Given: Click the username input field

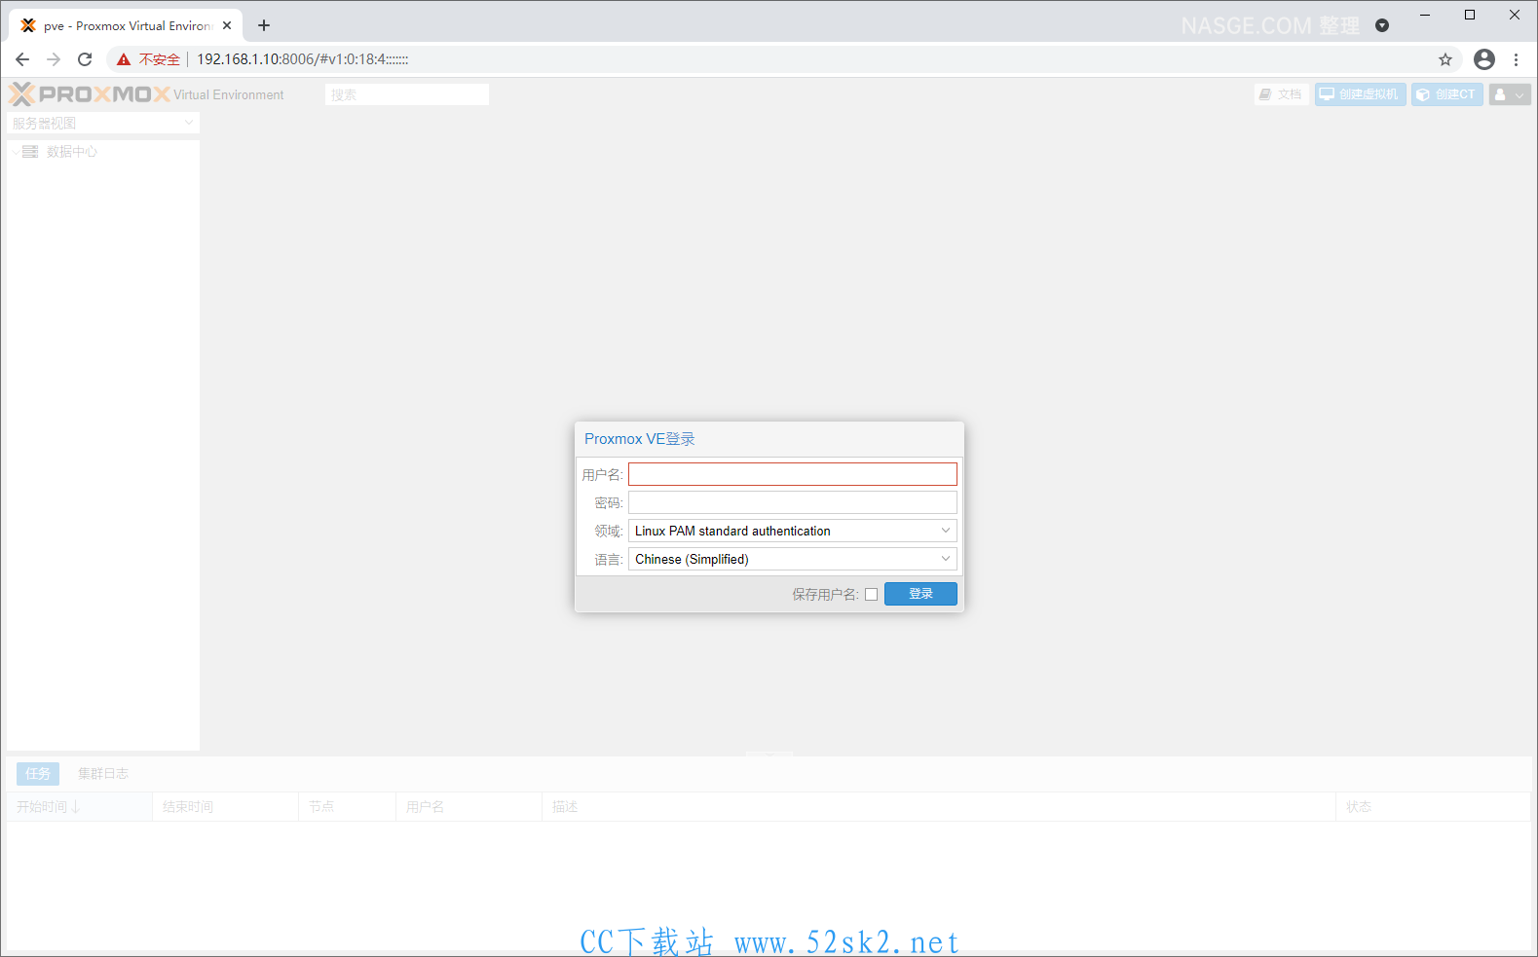Looking at the screenshot, I should coord(792,474).
